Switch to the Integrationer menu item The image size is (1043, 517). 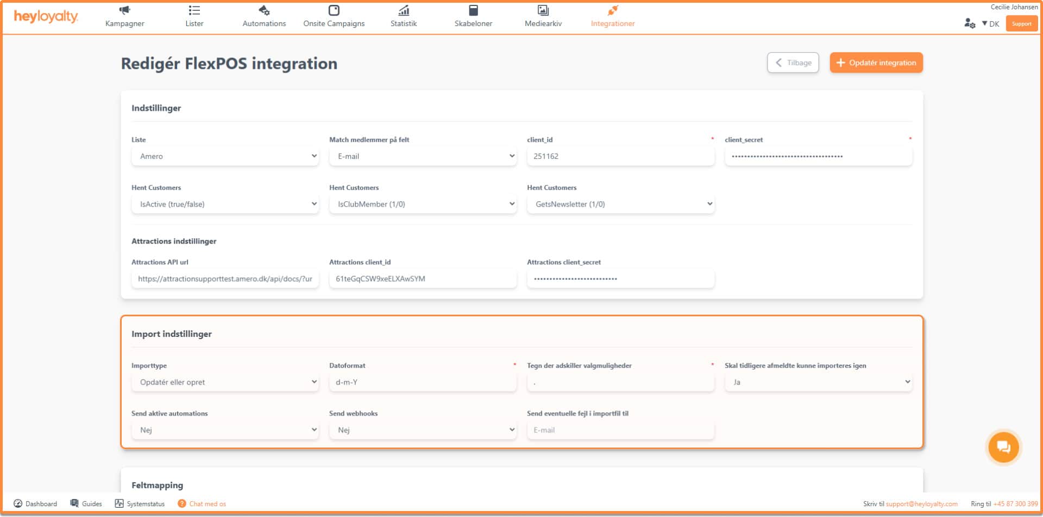click(x=612, y=23)
